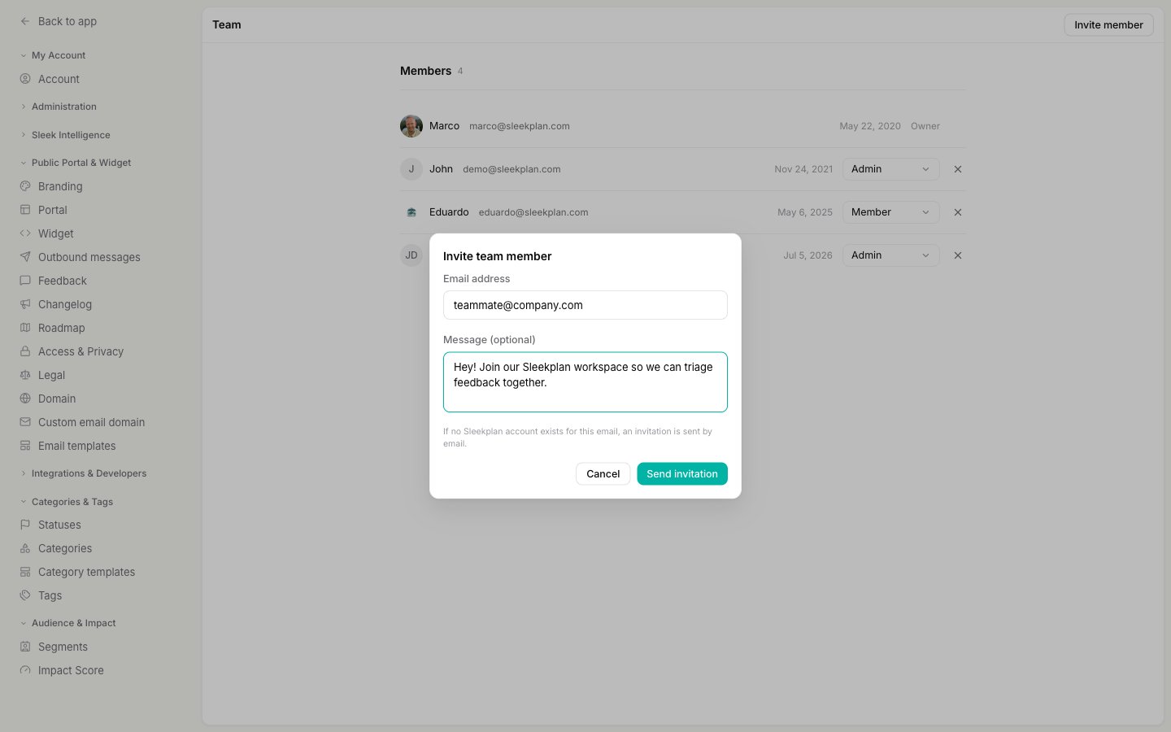The width and height of the screenshot is (1171, 732).
Task: Click the Legal scales icon
Action: tap(25, 375)
